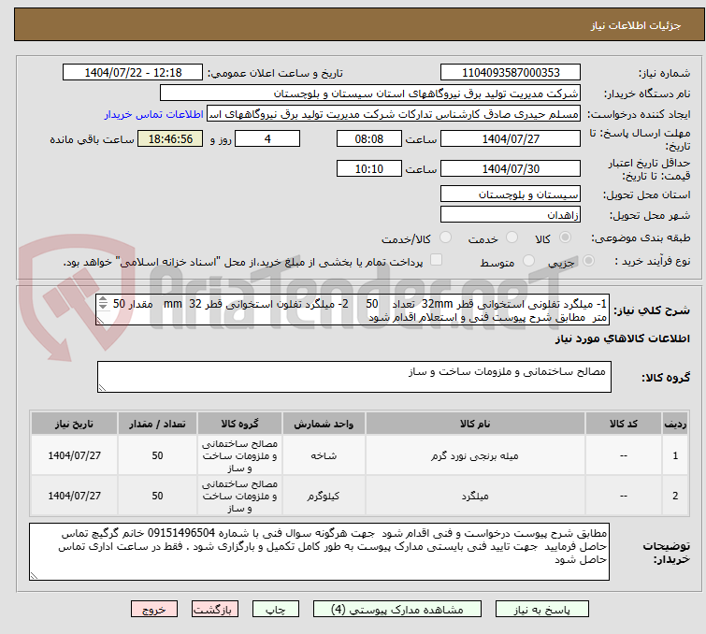Select the 'جزیی' purchase type radio
The image size is (706, 634).
588,260
